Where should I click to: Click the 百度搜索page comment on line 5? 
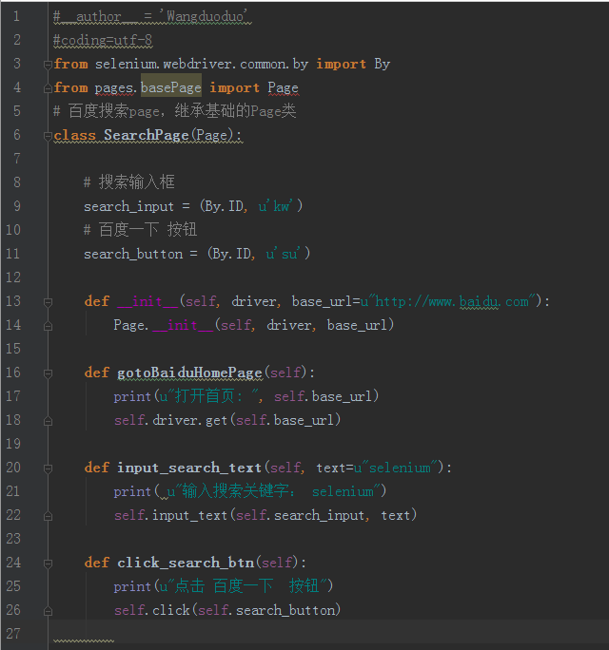pyautogui.click(x=175, y=111)
